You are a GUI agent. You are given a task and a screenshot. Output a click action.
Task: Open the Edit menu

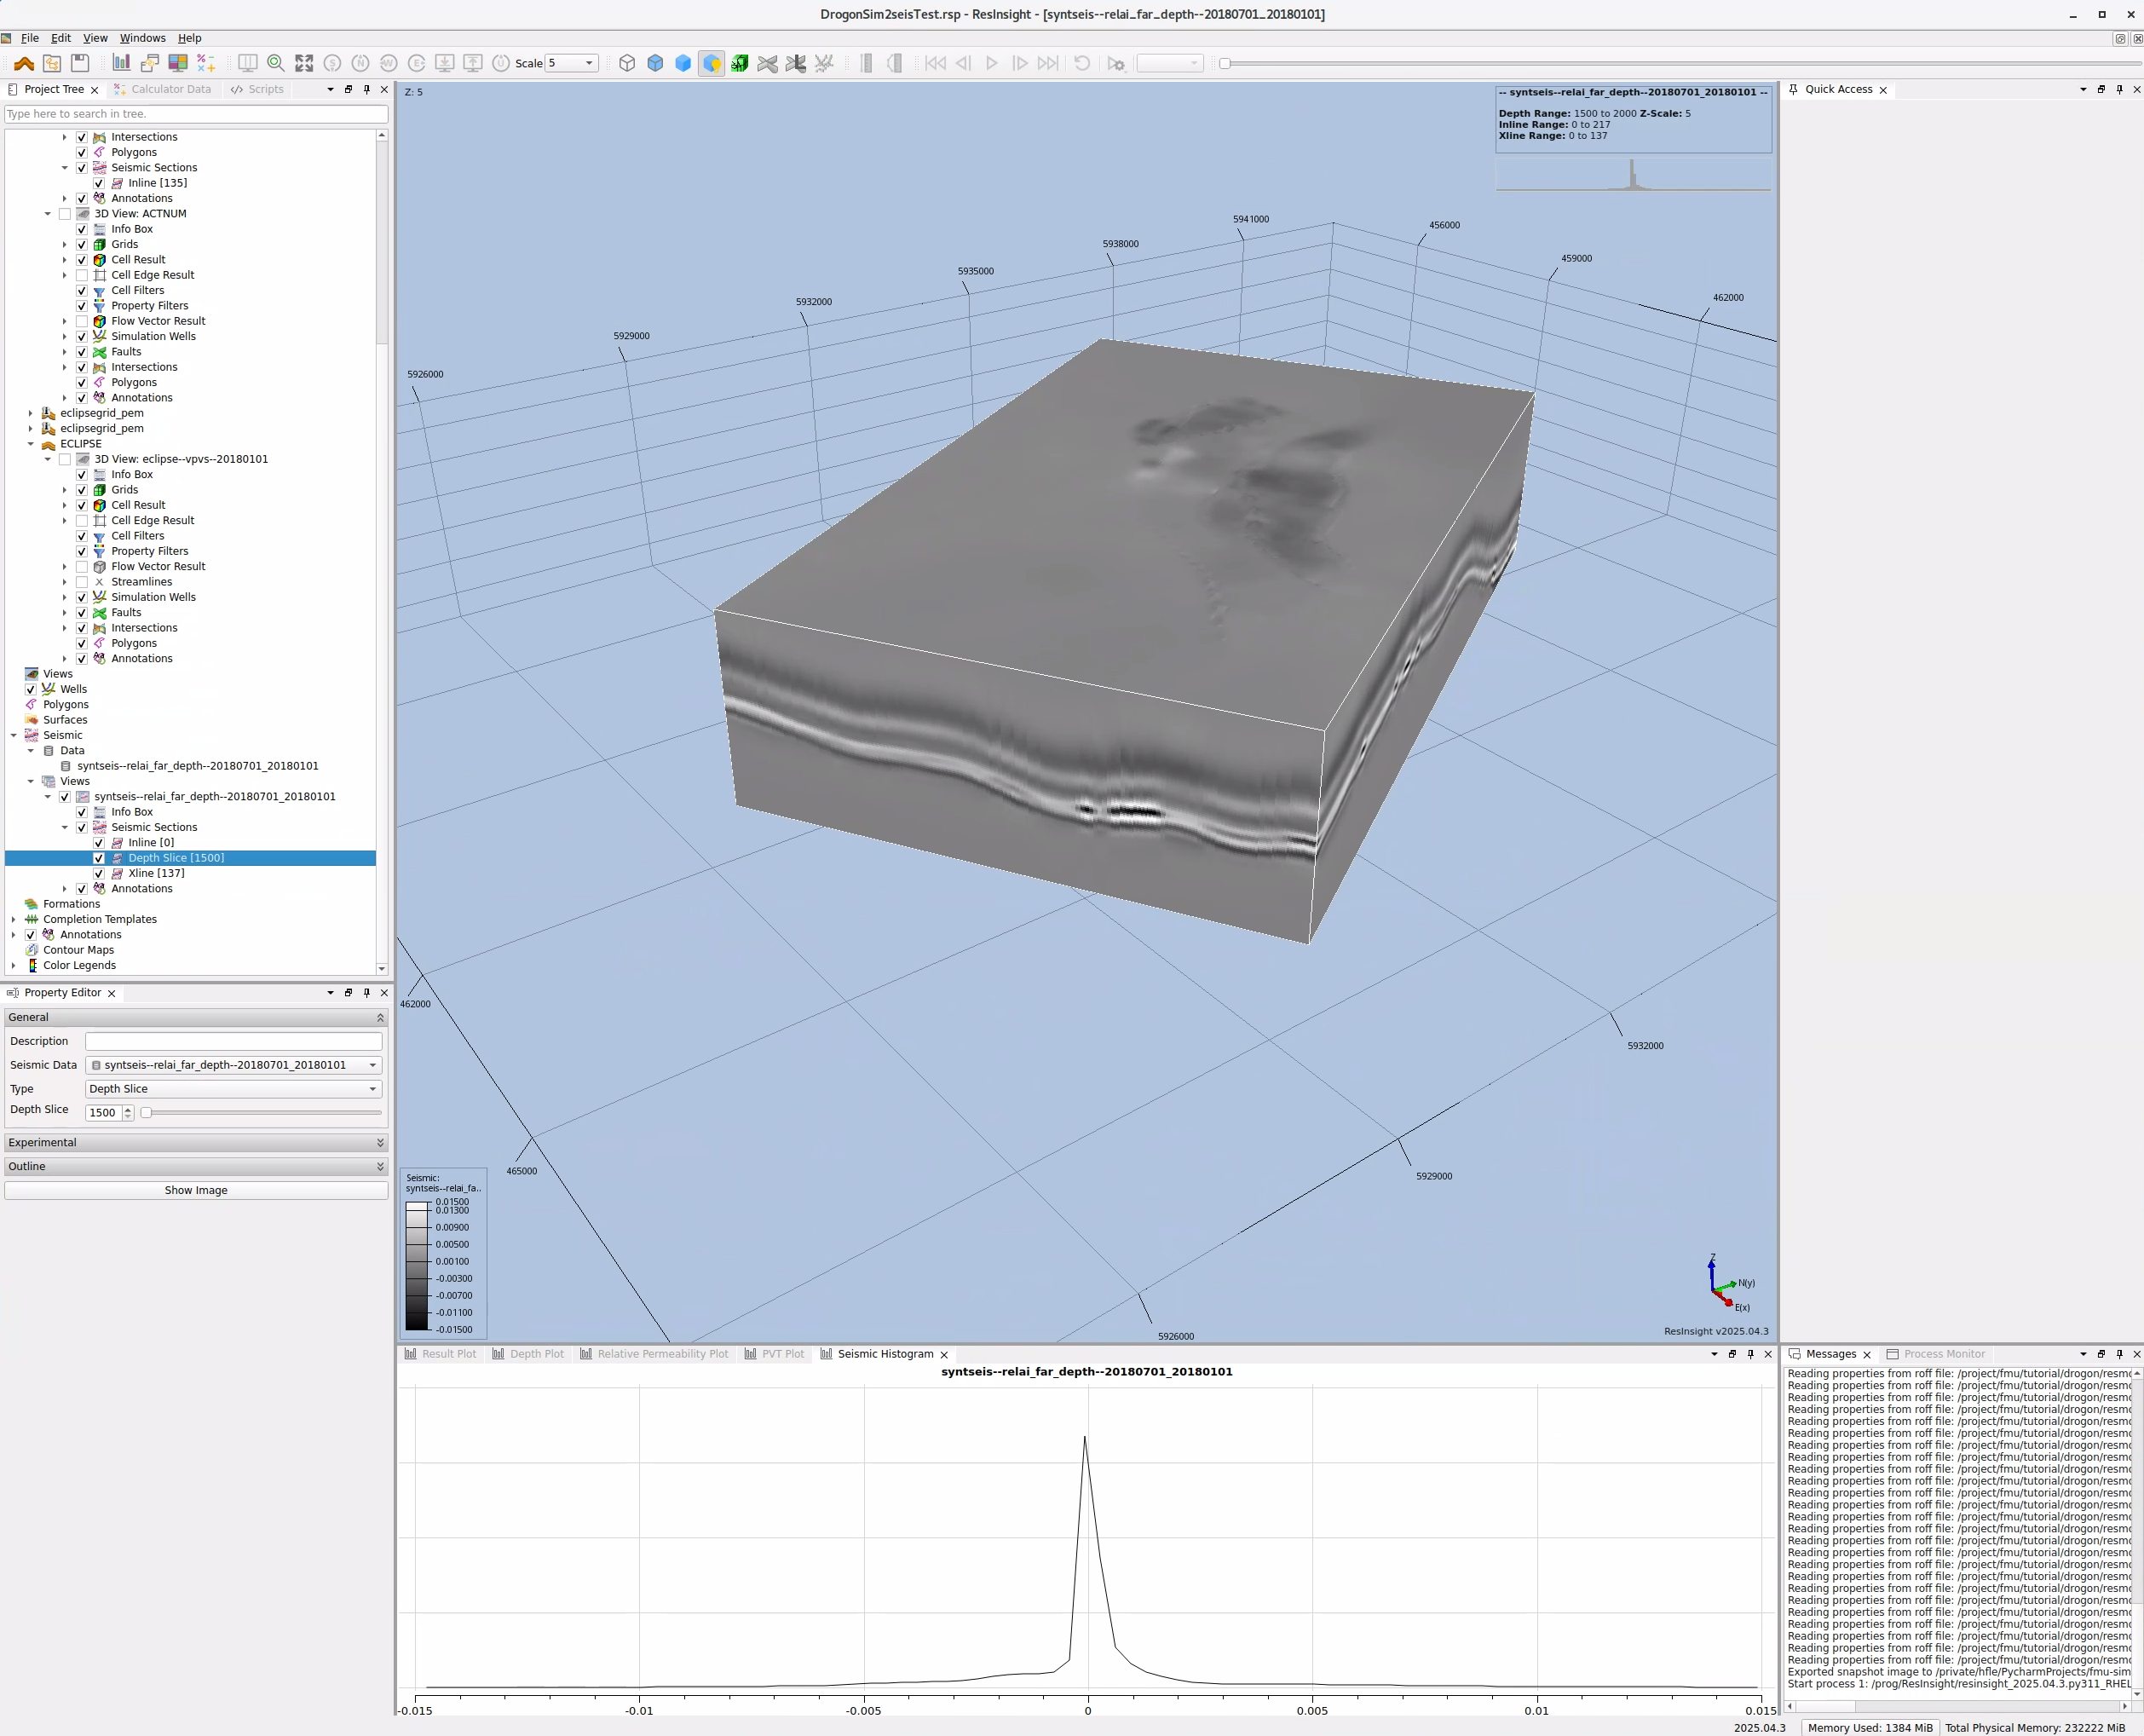(x=61, y=38)
